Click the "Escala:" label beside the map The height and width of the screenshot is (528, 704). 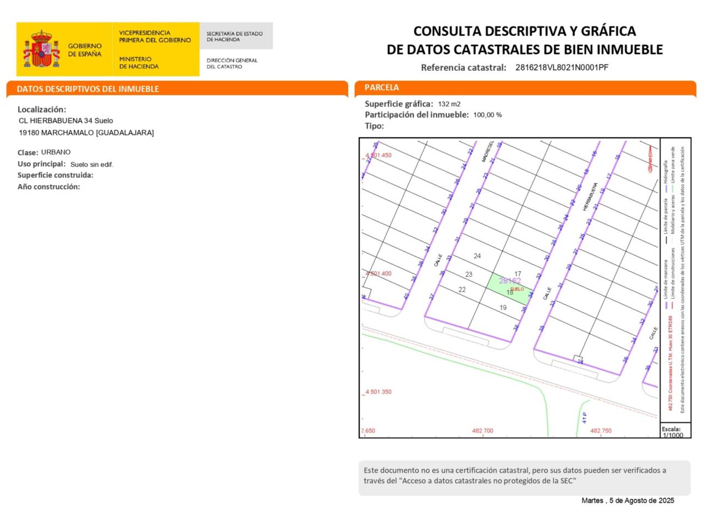tap(671, 429)
